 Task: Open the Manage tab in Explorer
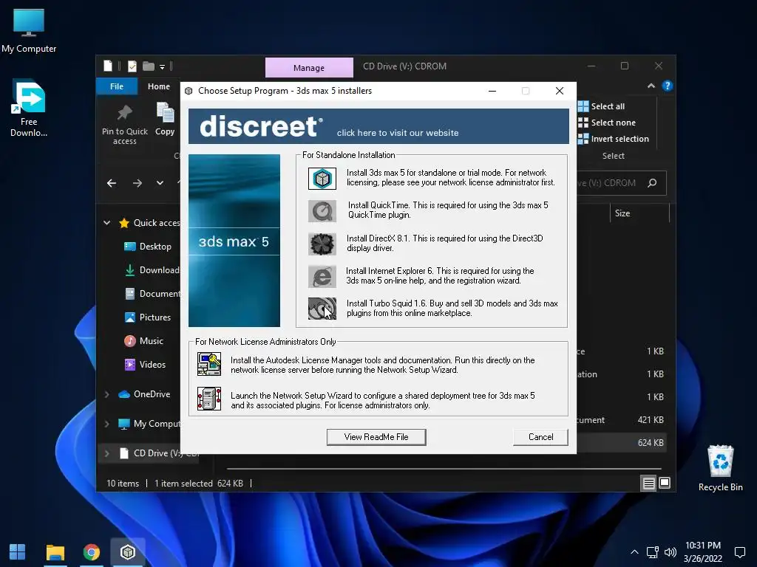309,68
